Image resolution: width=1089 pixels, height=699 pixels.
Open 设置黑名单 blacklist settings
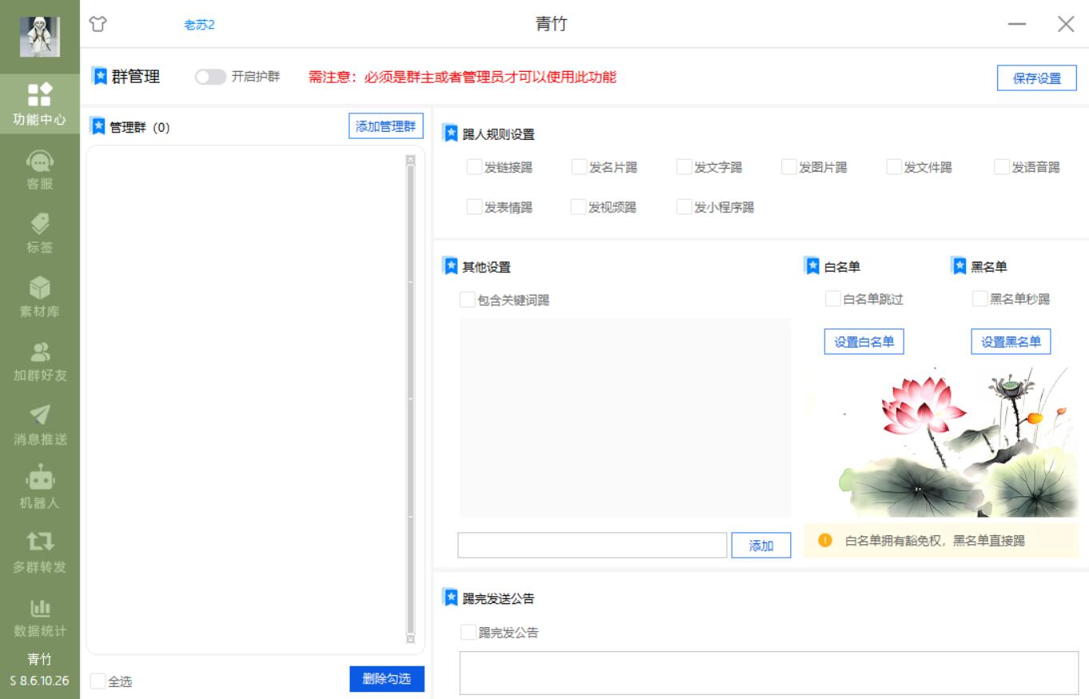[1011, 340]
